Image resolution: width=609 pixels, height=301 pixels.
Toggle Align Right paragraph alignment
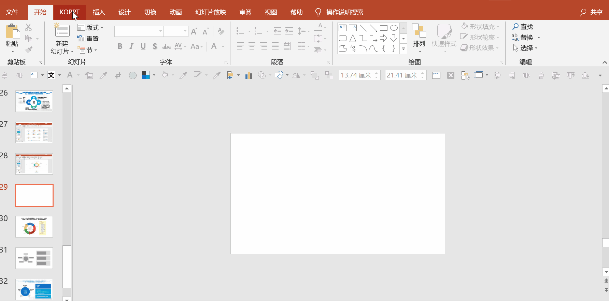pos(264,46)
